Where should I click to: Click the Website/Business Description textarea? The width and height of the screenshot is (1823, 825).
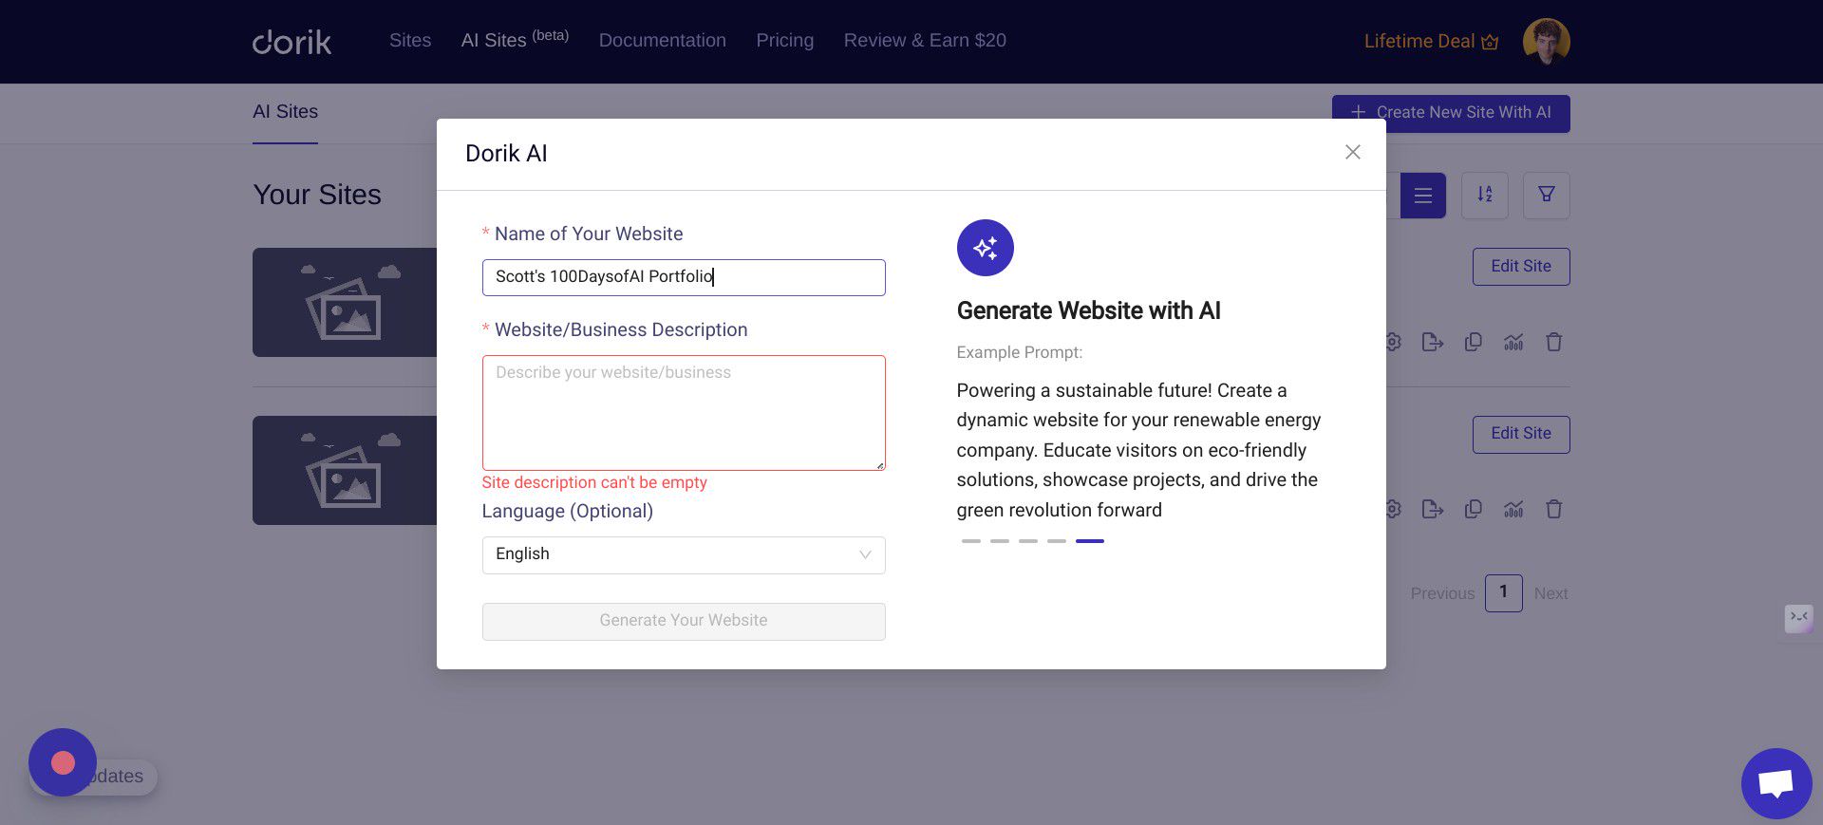pyautogui.click(x=684, y=413)
